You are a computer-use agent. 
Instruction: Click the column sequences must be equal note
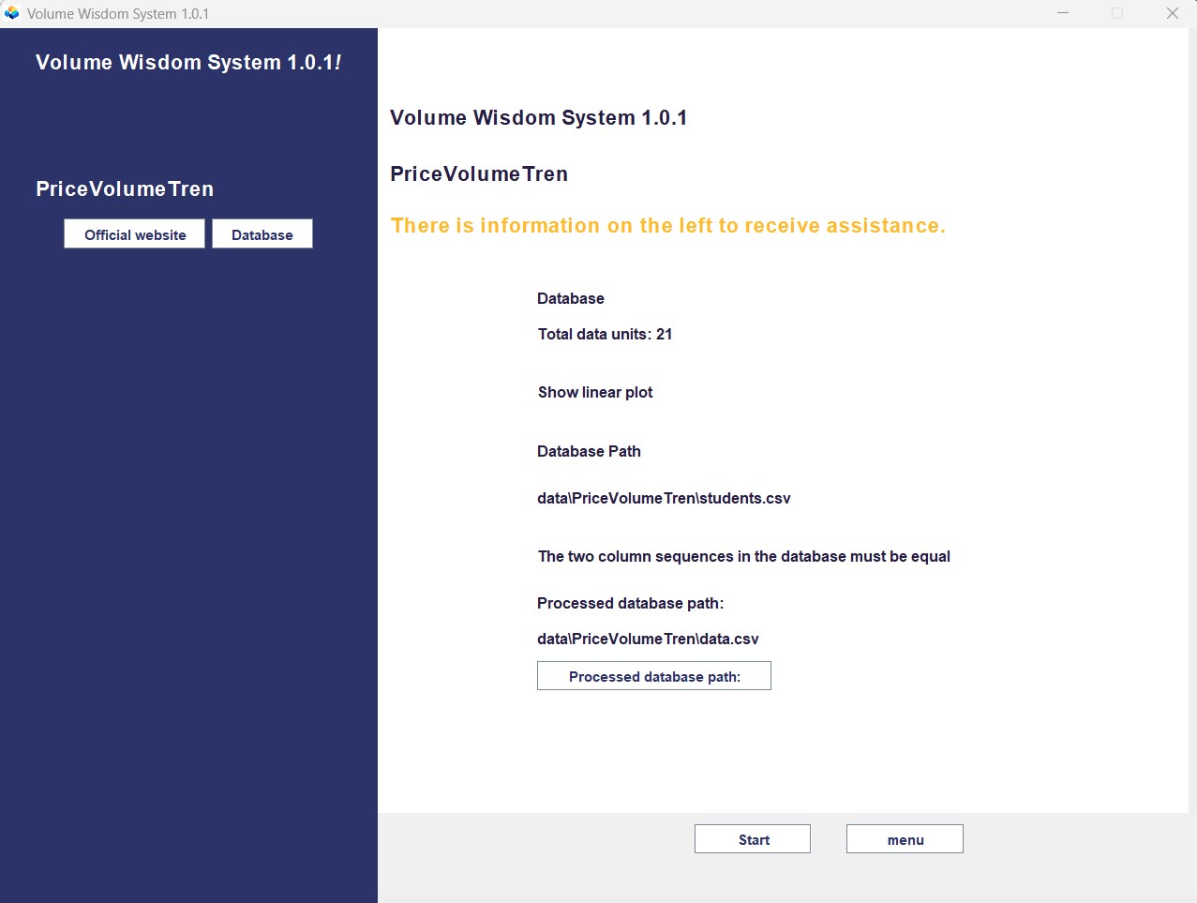744,556
